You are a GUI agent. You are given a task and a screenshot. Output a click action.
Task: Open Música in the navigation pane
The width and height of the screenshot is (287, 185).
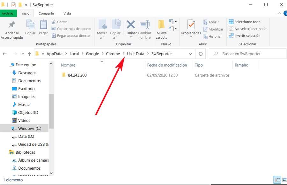click(x=21, y=105)
